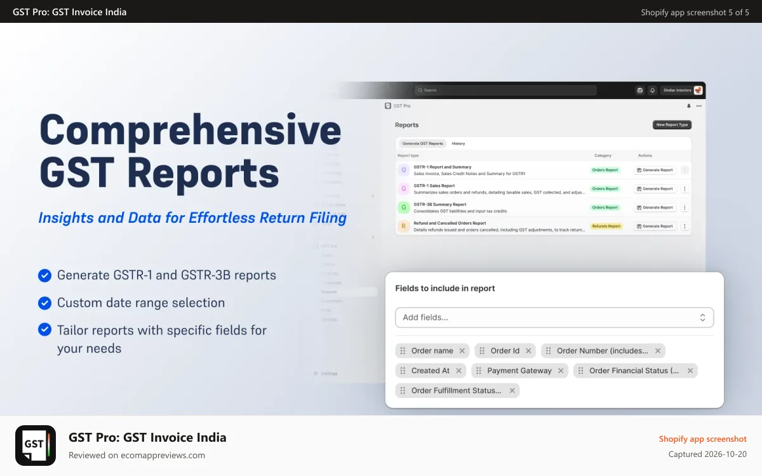Viewport: 762px width, 476px height.
Task: Open more actions for GSTR-3B Summary Report
Action: click(685, 208)
